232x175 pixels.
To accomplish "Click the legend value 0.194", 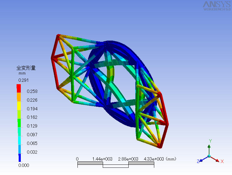I will [x=32, y=109].
